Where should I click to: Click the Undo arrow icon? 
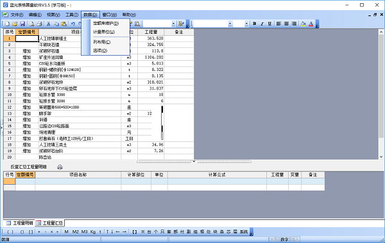pos(73,24)
